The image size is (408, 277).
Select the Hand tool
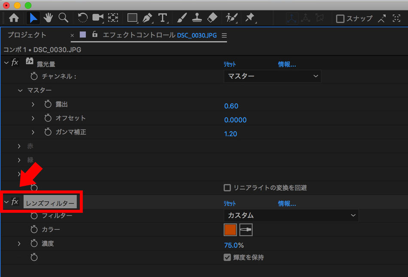coord(48,18)
